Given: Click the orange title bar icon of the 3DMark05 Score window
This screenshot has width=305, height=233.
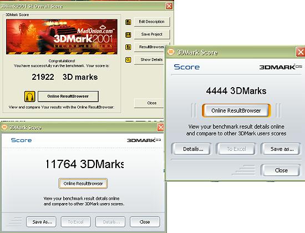Looking at the screenshot, I should coord(171,52).
